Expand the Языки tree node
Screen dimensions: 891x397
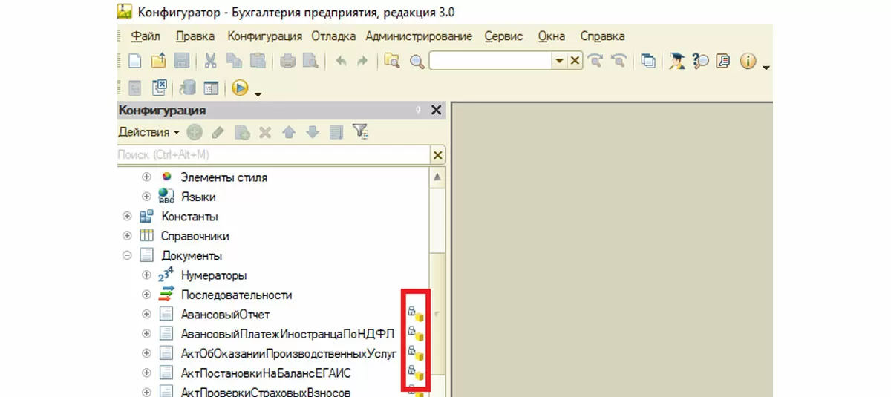pos(146,197)
